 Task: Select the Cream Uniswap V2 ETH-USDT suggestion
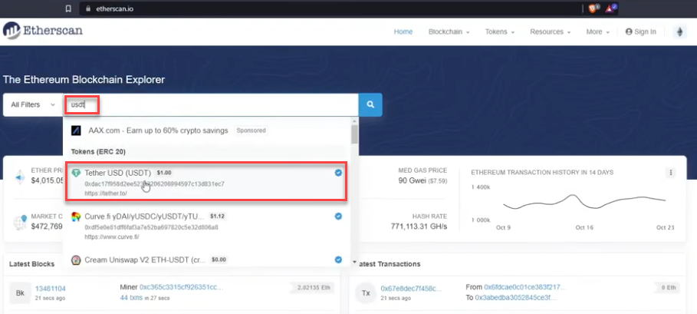pyautogui.click(x=205, y=259)
